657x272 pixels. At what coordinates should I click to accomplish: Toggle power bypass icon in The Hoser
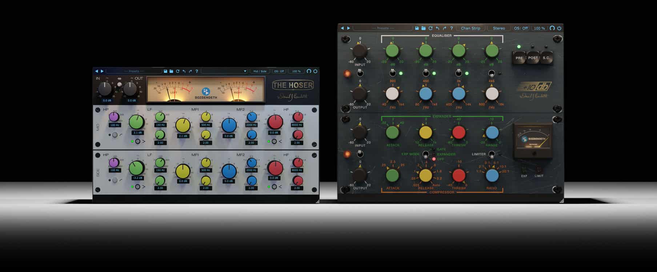click(315, 71)
